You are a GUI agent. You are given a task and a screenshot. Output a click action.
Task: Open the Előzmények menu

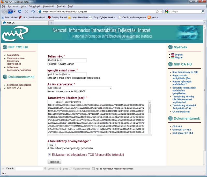click(x=34, y=6)
